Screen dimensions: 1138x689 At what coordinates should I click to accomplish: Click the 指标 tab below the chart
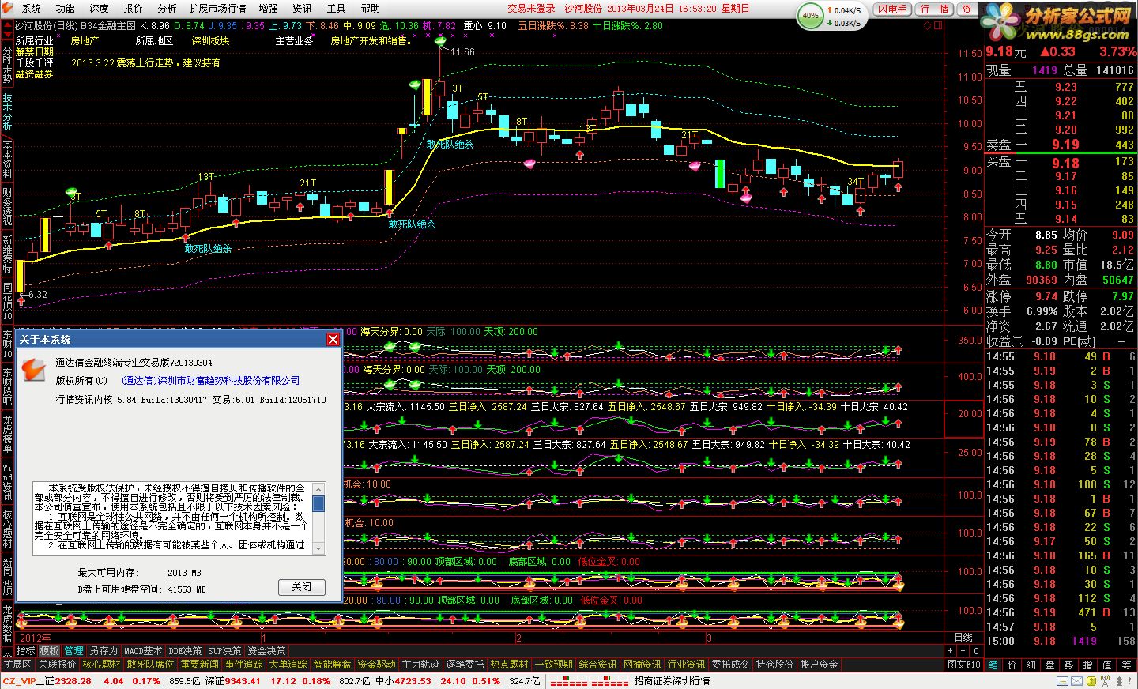[26, 651]
